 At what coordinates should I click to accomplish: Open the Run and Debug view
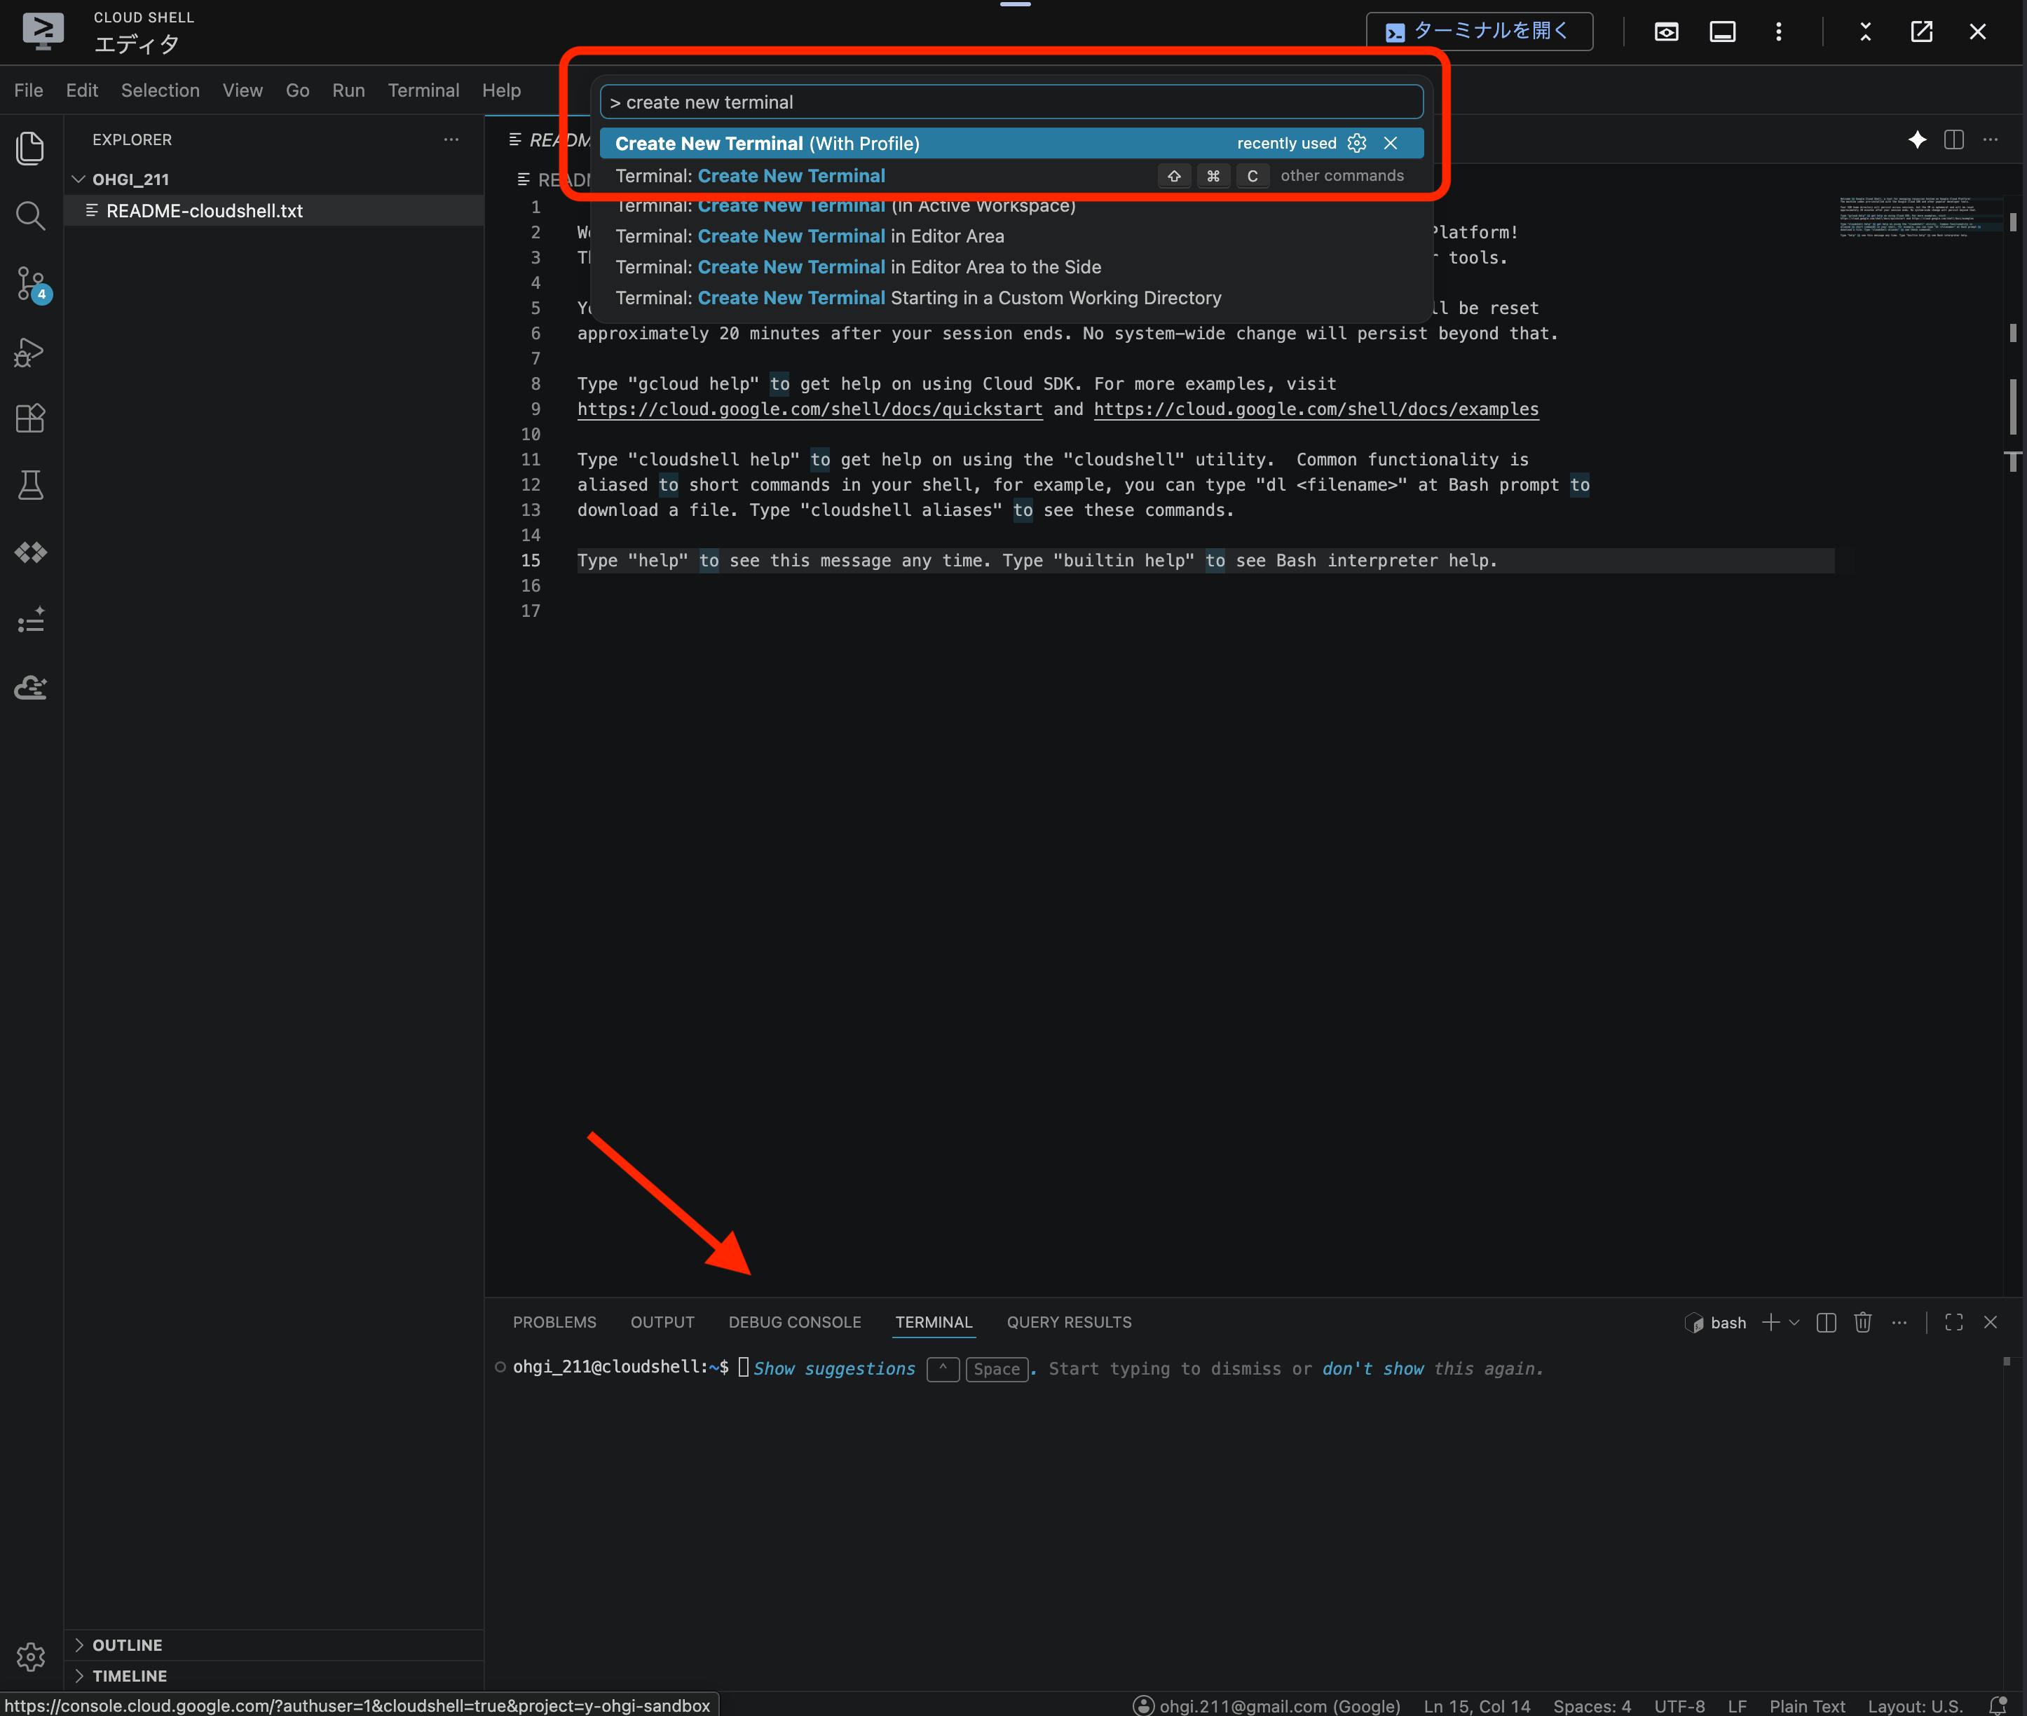click(30, 352)
